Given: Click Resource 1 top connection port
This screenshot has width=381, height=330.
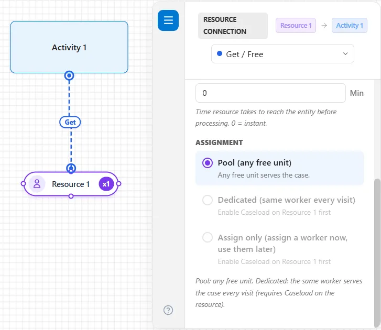Looking at the screenshot, I should point(71,168).
